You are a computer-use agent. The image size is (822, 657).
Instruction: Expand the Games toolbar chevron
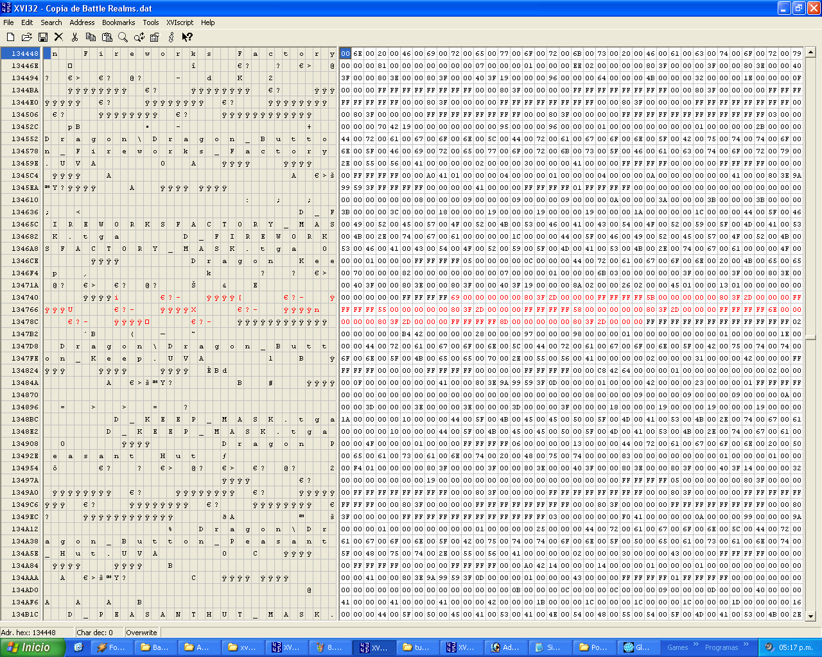(x=695, y=645)
